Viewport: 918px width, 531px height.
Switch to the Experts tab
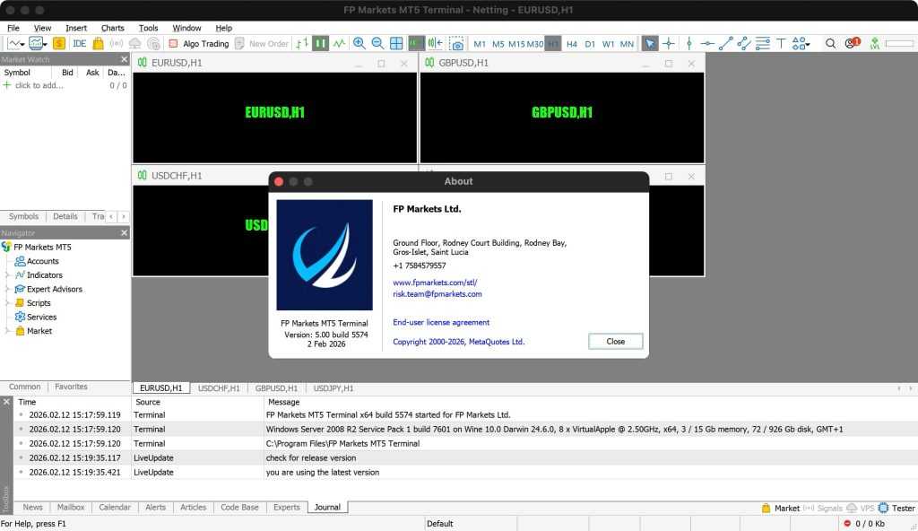(287, 508)
